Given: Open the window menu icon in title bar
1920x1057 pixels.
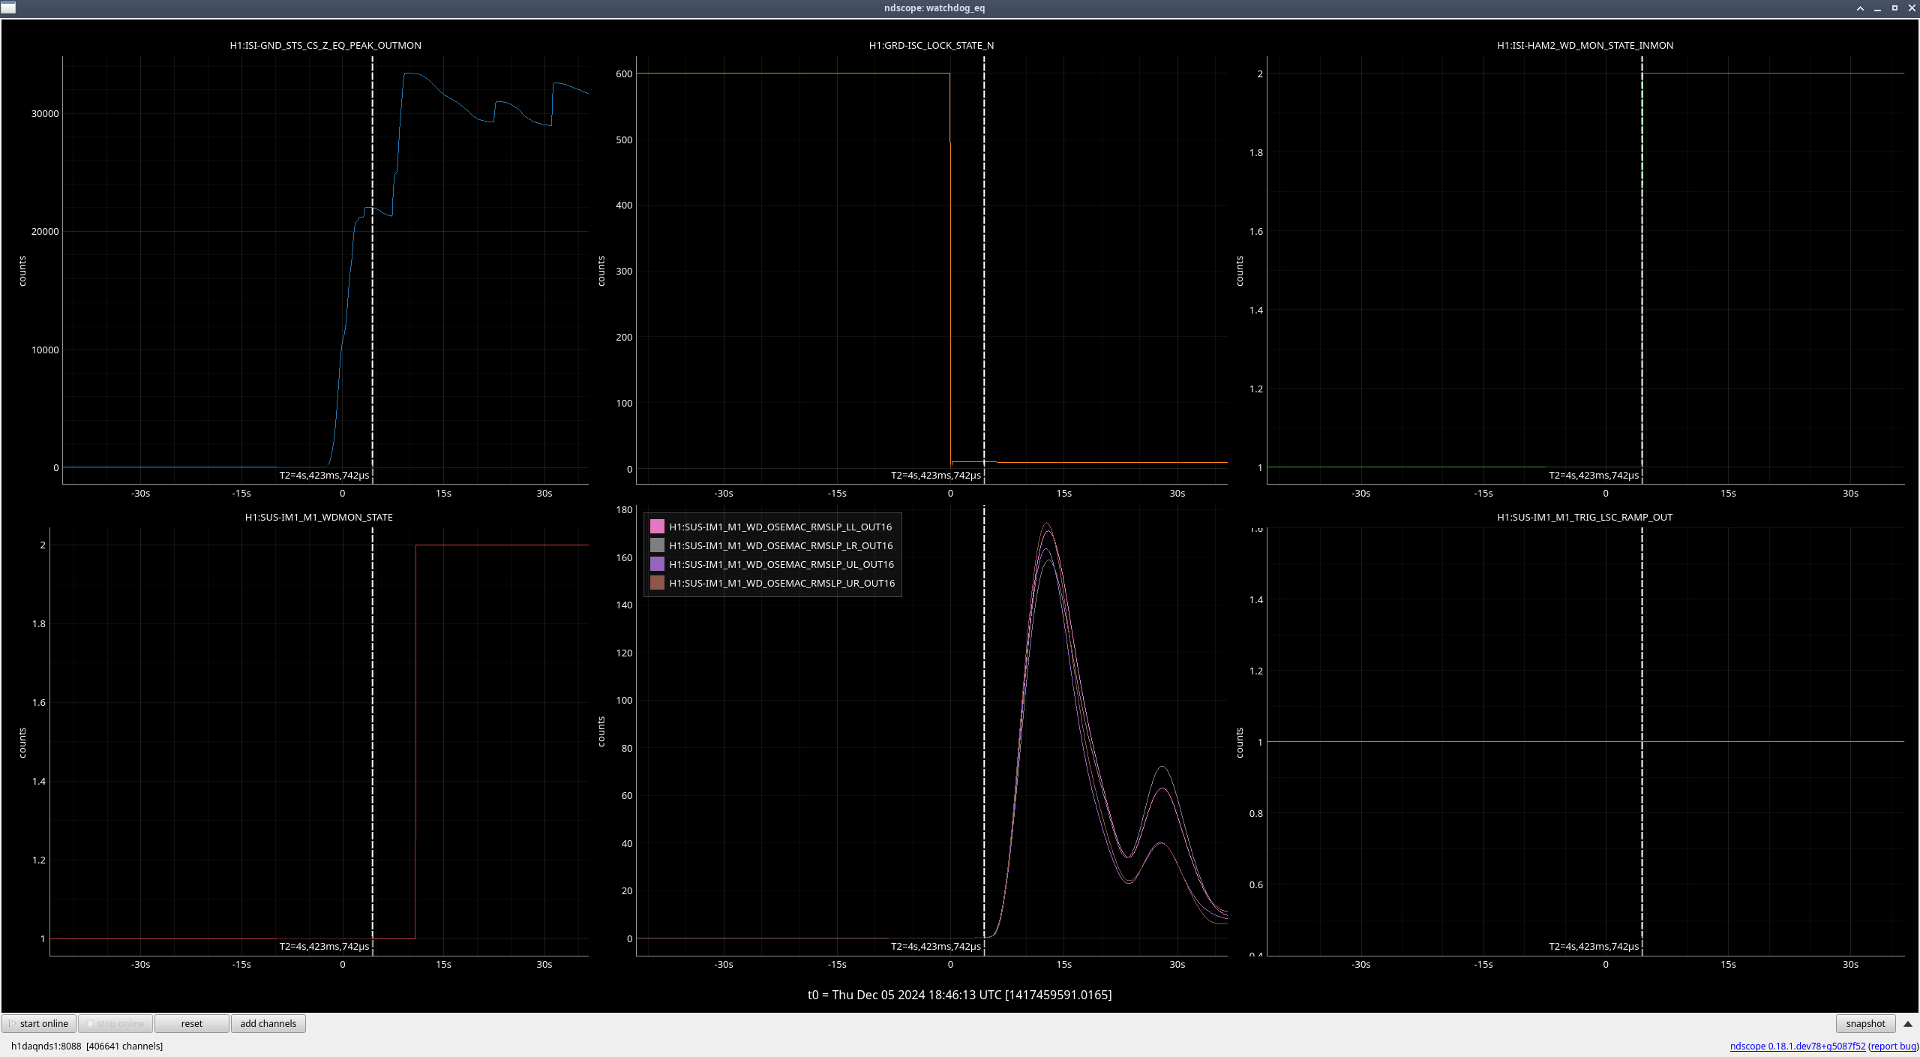Looking at the screenshot, I should coord(8,8).
